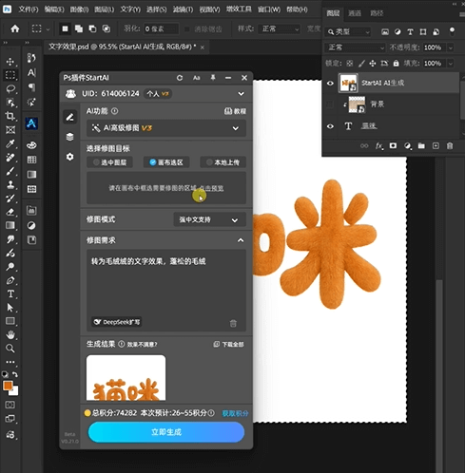Hide the StartAI AI生成 layer
The width and height of the screenshot is (465, 473).
click(330, 84)
